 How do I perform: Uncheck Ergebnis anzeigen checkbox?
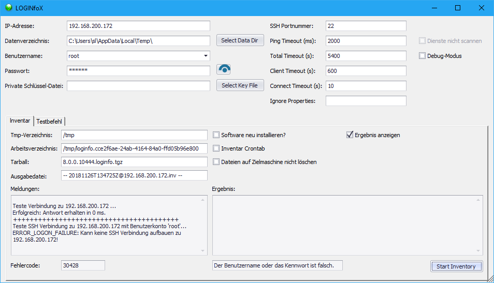(350, 135)
